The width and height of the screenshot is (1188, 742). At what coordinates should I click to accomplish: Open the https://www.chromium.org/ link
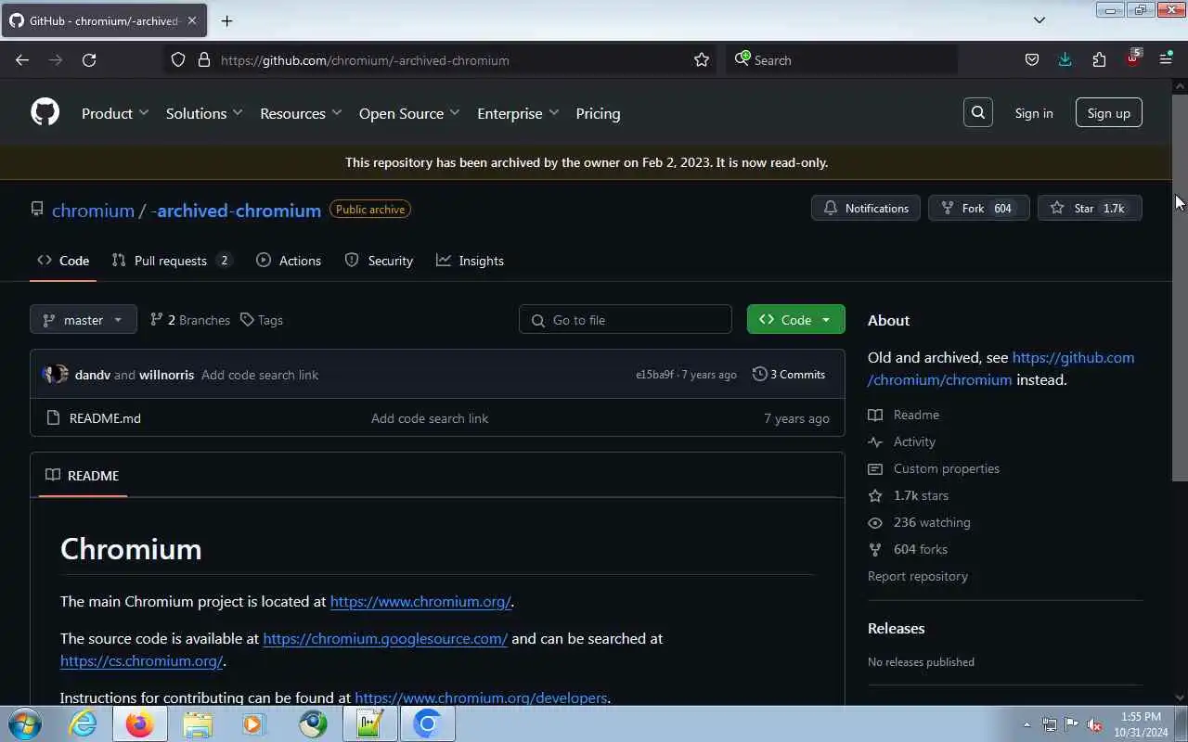420,601
